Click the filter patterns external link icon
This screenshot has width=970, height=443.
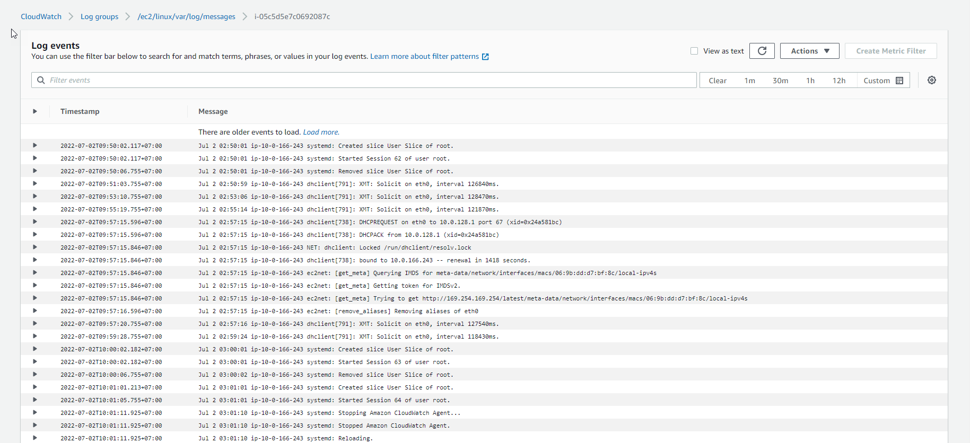pyautogui.click(x=485, y=57)
